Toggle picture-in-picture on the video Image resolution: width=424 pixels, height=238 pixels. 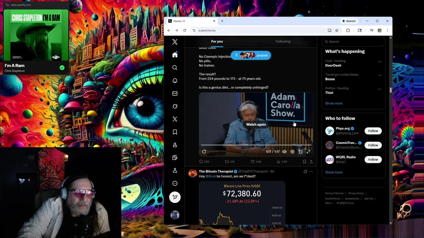[x=300, y=152]
